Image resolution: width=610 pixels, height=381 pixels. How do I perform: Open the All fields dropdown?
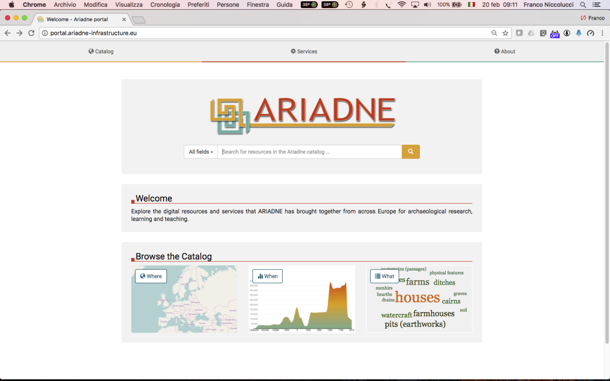click(201, 152)
